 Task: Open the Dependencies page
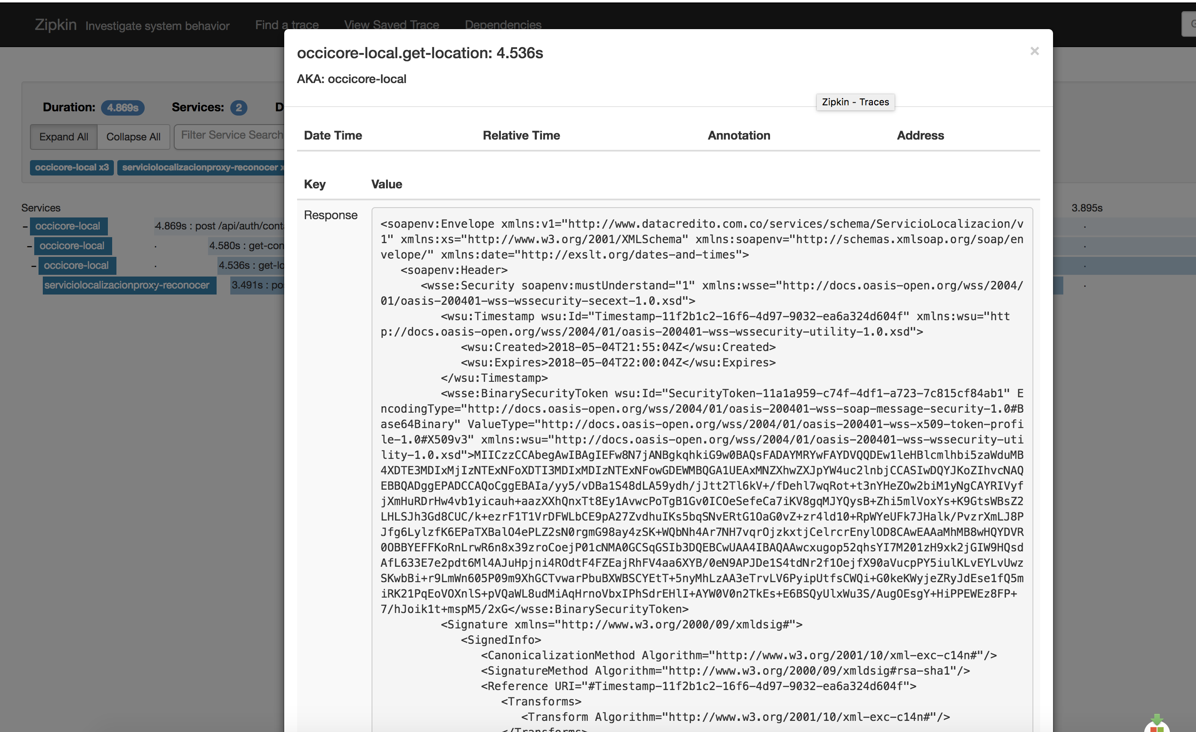click(x=503, y=25)
